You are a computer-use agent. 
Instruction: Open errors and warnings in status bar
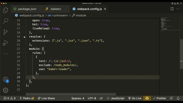tap(9, 98)
